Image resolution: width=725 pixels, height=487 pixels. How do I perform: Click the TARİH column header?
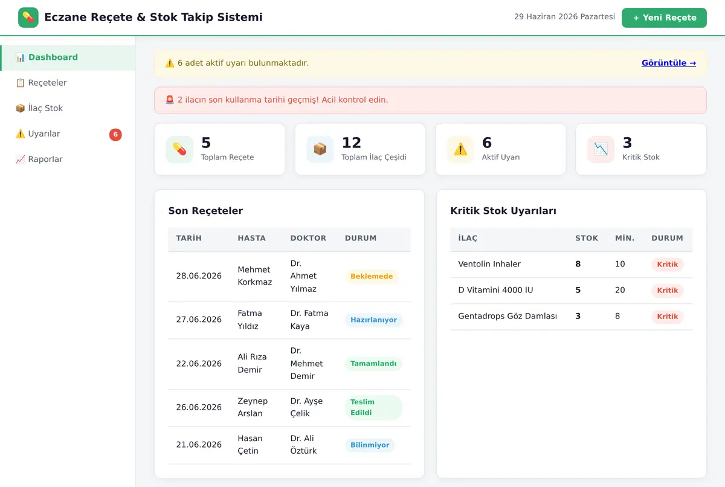coord(189,238)
